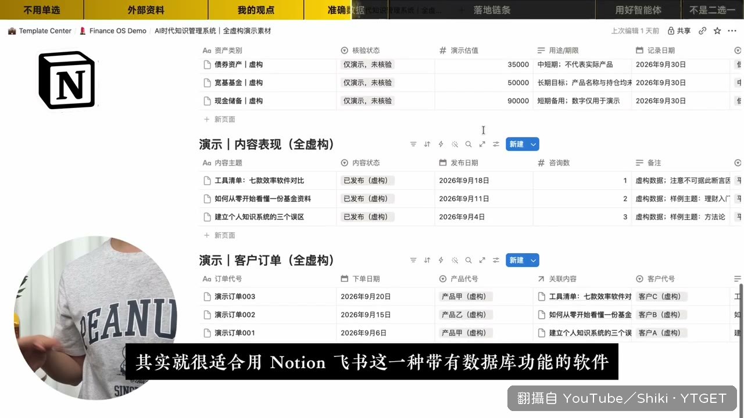744x418 pixels.
Task: Click AI magic wand icon in 内容表现 toolbar
Action: 455,144
